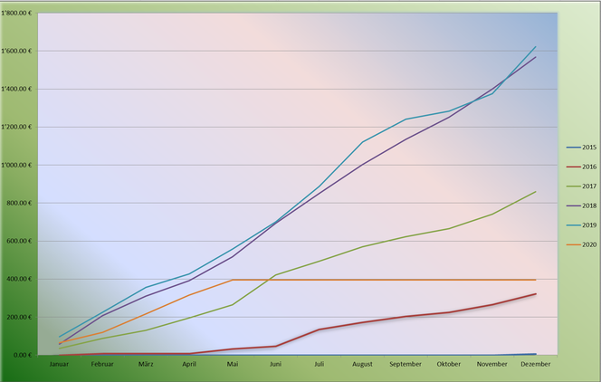
Task: Click the Mai axis label
Action: click(x=233, y=364)
